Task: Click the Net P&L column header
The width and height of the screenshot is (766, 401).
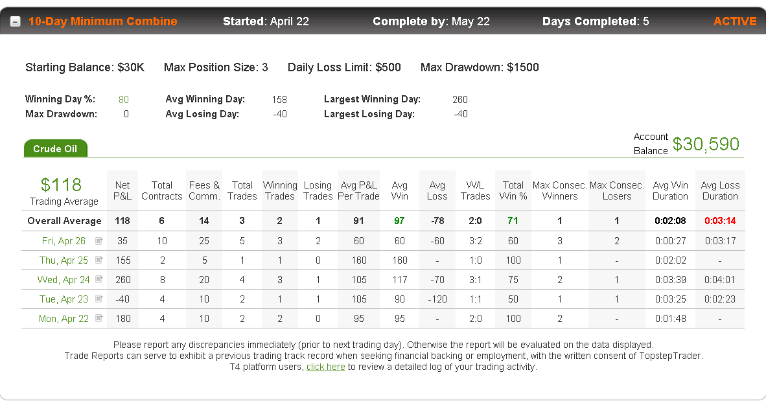Action: click(122, 190)
